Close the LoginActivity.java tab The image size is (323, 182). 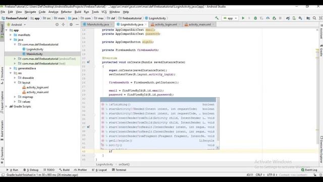click(146, 24)
